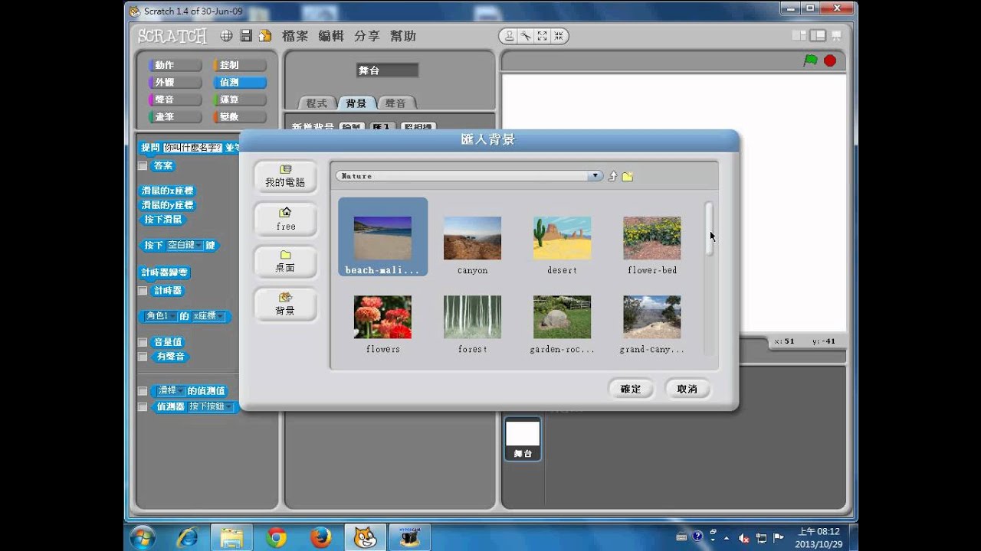Screen dimensions: 981x551
Task: Select the 控制 block category
Action: point(239,65)
